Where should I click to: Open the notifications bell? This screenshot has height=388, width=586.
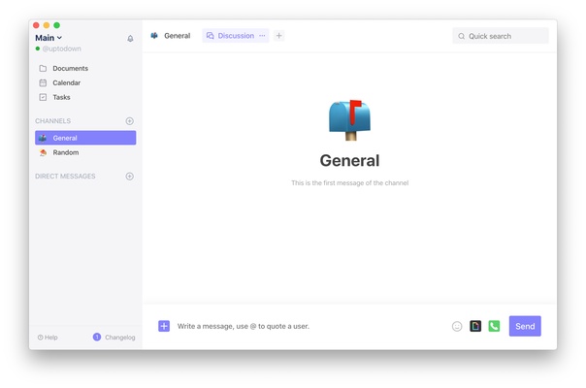pyautogui.click(x=130, y=38)
